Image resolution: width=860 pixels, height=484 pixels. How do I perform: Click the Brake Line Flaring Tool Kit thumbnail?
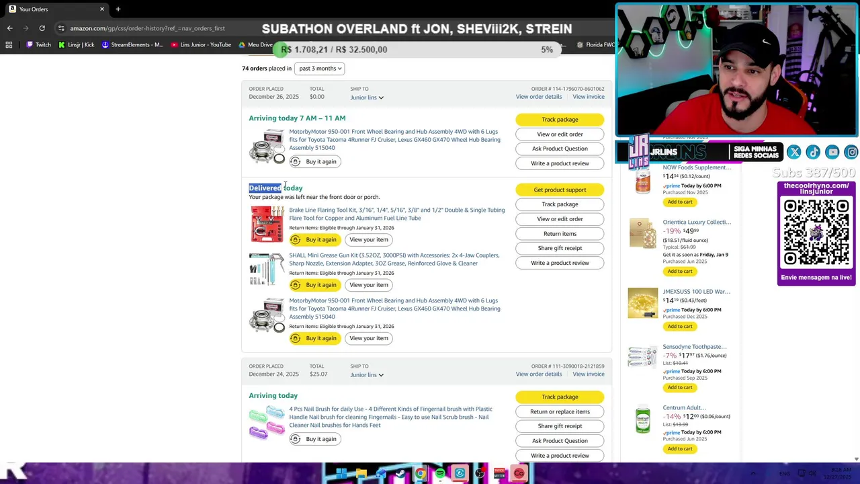click(267, 224)
